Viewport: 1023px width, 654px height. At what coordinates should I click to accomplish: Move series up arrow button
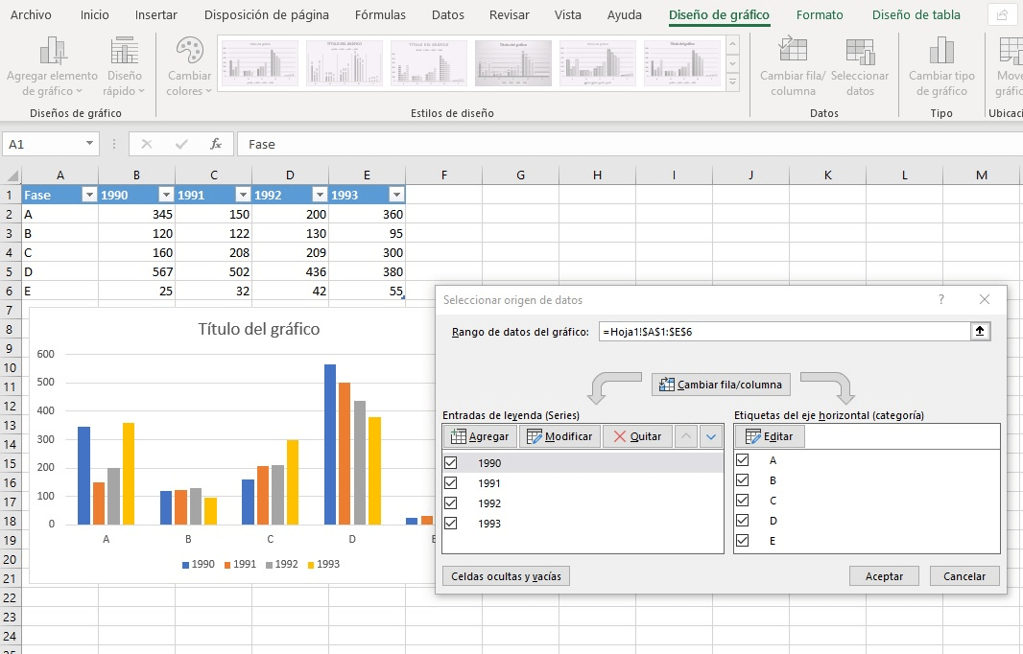click(686, 436)
